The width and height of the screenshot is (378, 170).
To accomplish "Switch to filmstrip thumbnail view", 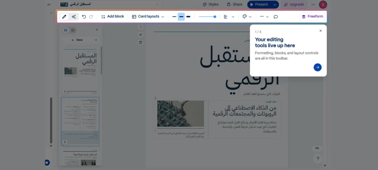I will click(x=66, y=30).
